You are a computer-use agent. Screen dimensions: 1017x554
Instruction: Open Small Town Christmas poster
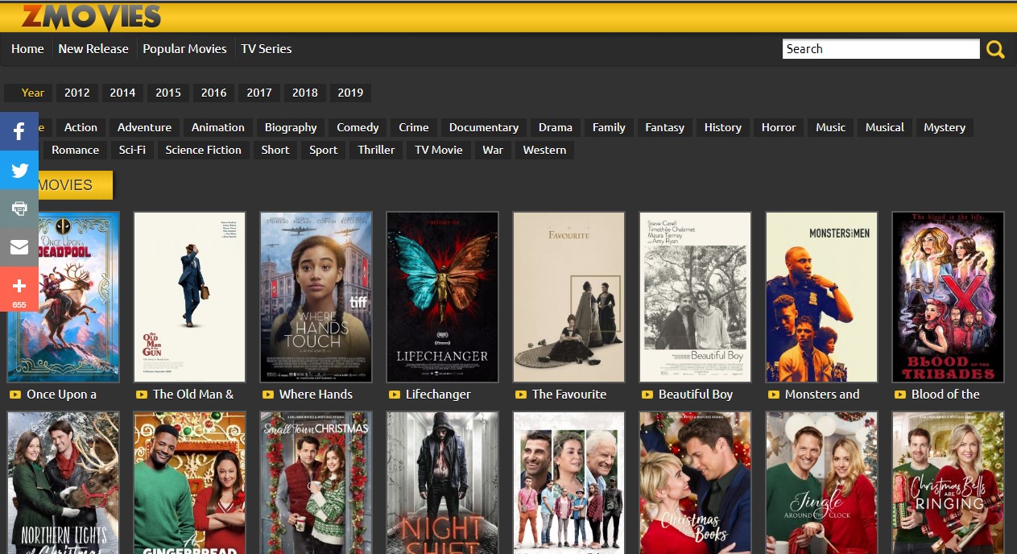316,483
